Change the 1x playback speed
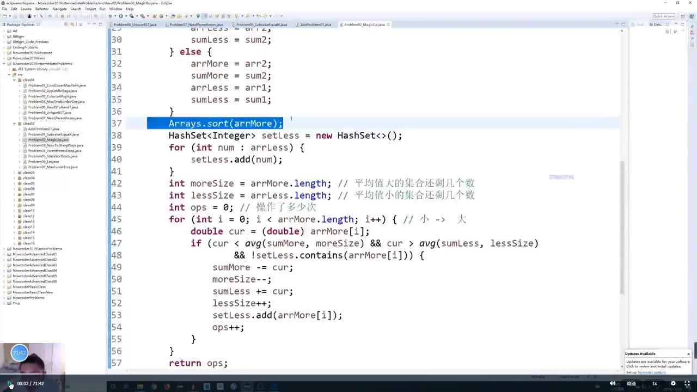The image size is (697, 392). pos(655,383)
